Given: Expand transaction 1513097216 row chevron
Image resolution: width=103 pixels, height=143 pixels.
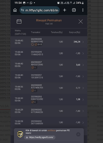Looking at the screenshot, I should 83,77.
